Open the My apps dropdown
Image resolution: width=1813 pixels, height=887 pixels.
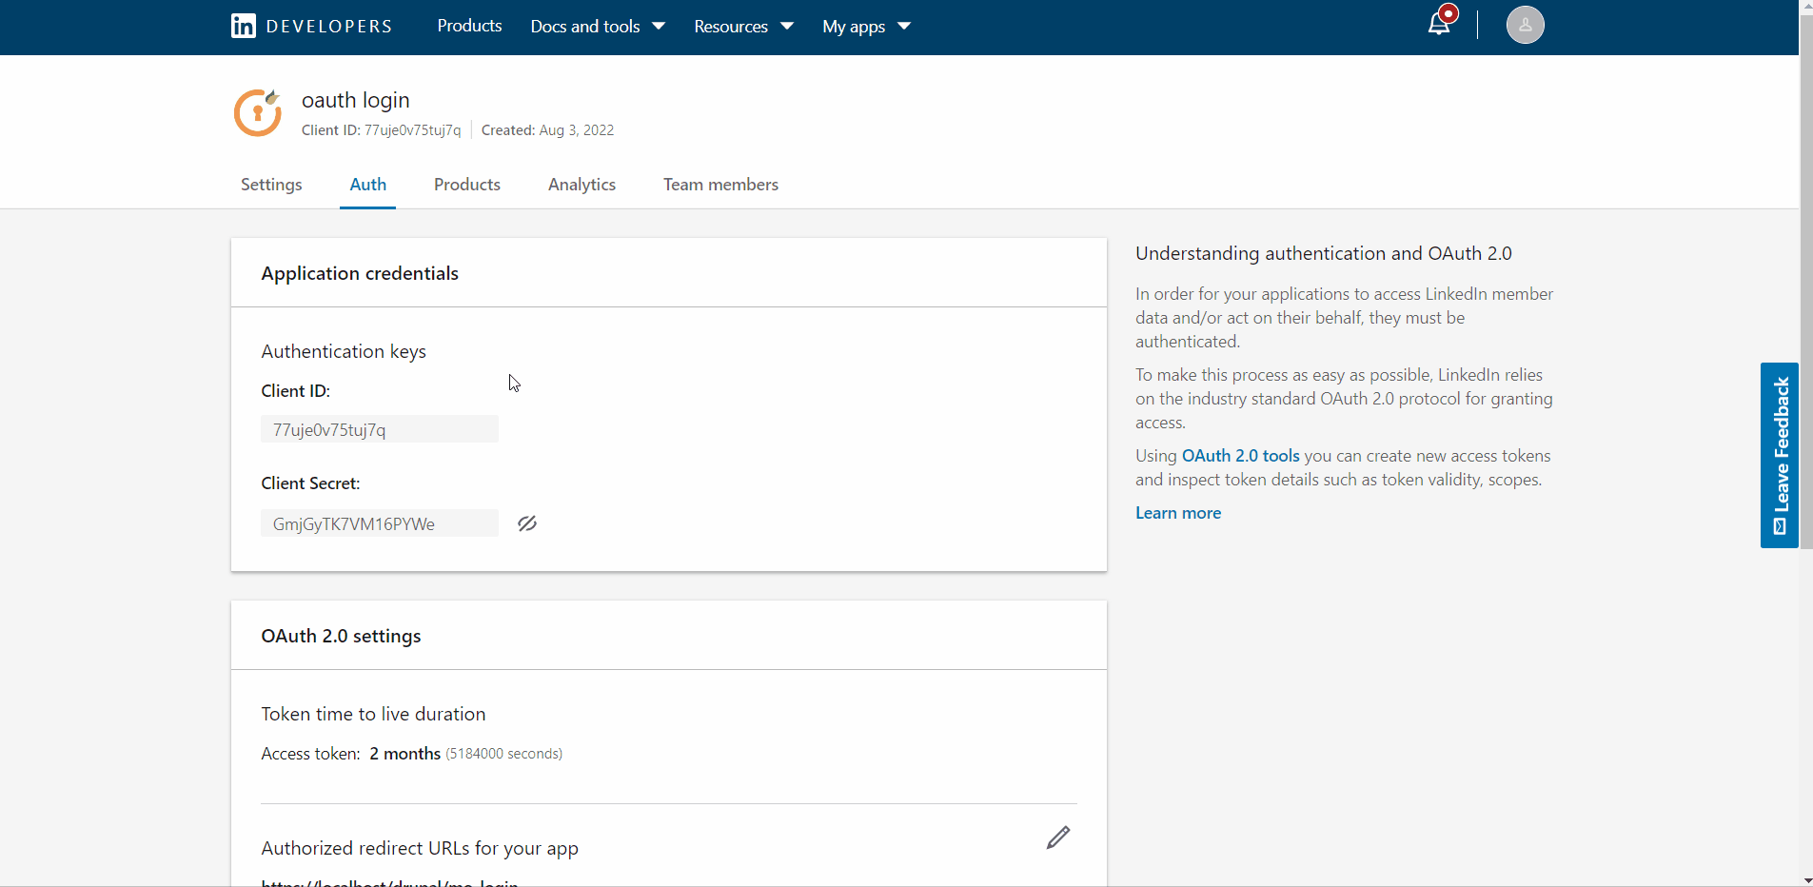coord(864,26)
